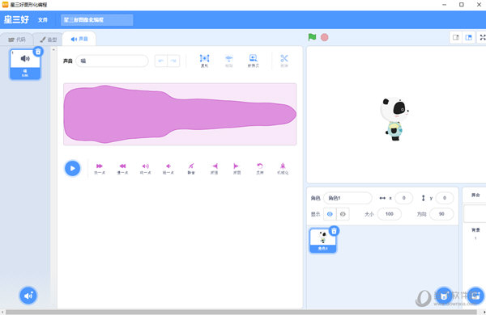
Task: Hide the sprite with the crossed-eye toggle
Action: (343, 214)
